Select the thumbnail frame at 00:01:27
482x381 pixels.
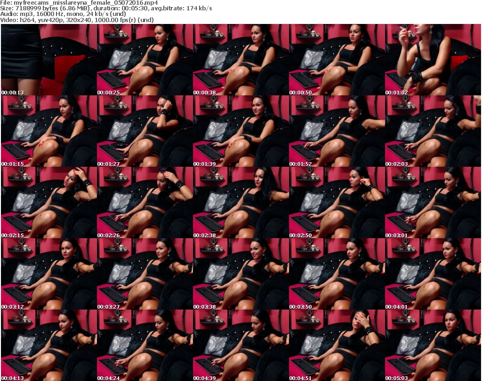145,131
